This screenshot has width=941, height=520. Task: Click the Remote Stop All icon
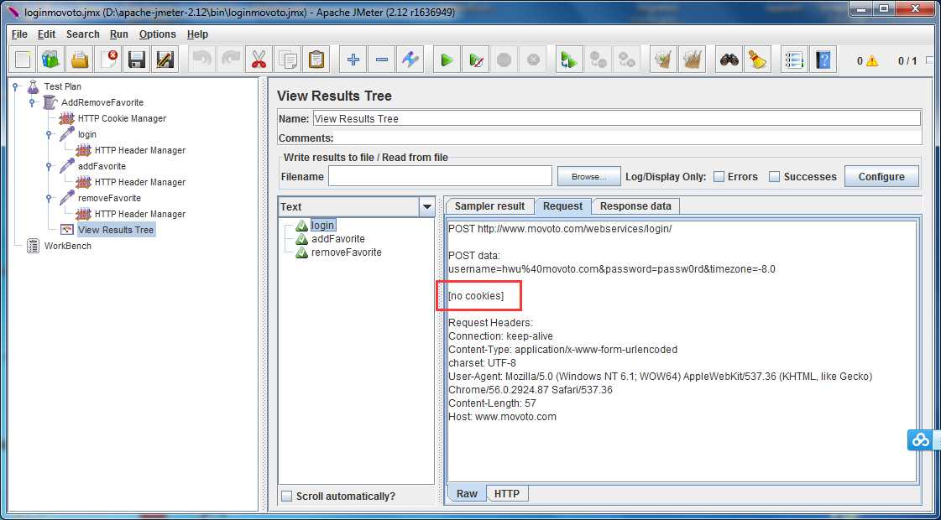598,60
